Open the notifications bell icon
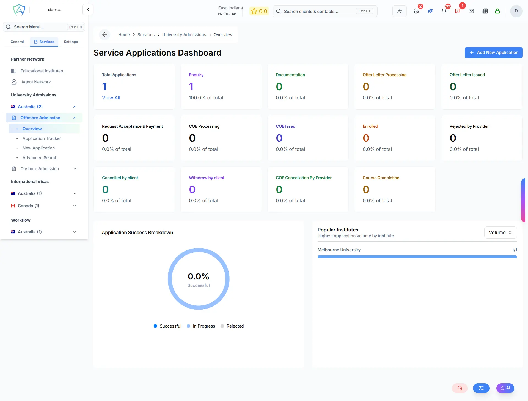The image size is (528, 401). coord(444,11)
